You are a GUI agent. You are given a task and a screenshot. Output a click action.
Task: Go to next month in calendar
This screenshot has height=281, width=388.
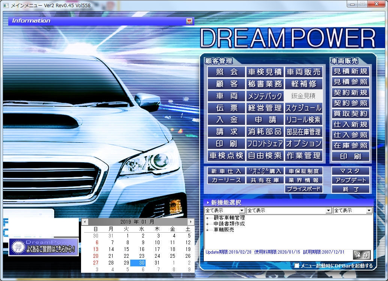[x=191, y=222]
